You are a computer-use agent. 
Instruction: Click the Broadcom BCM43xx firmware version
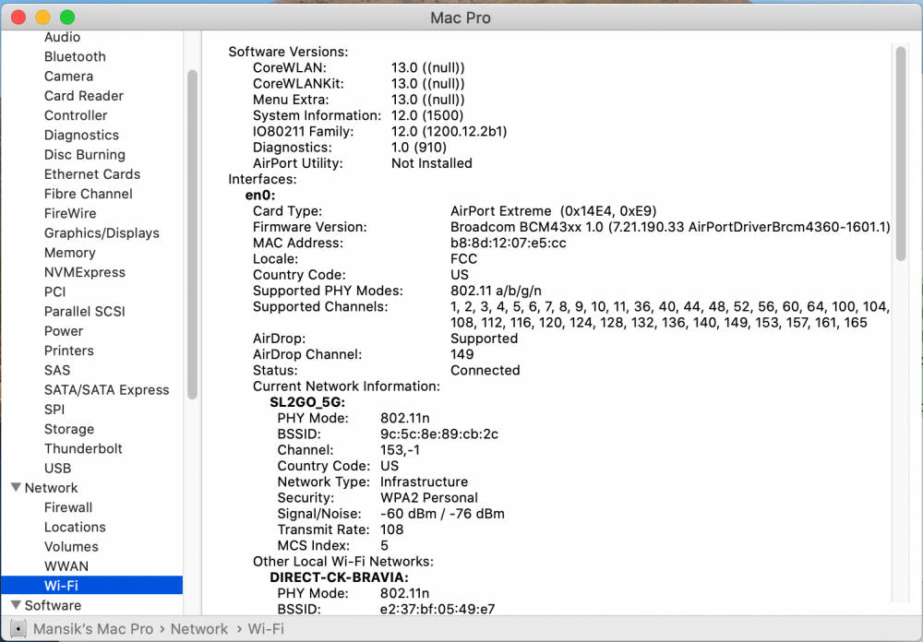pyautogui.click(x=670, y=227)
